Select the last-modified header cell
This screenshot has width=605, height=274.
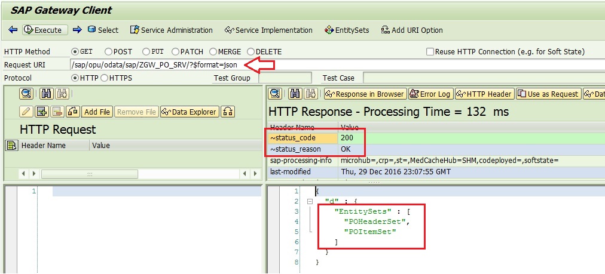coord(302,171)
